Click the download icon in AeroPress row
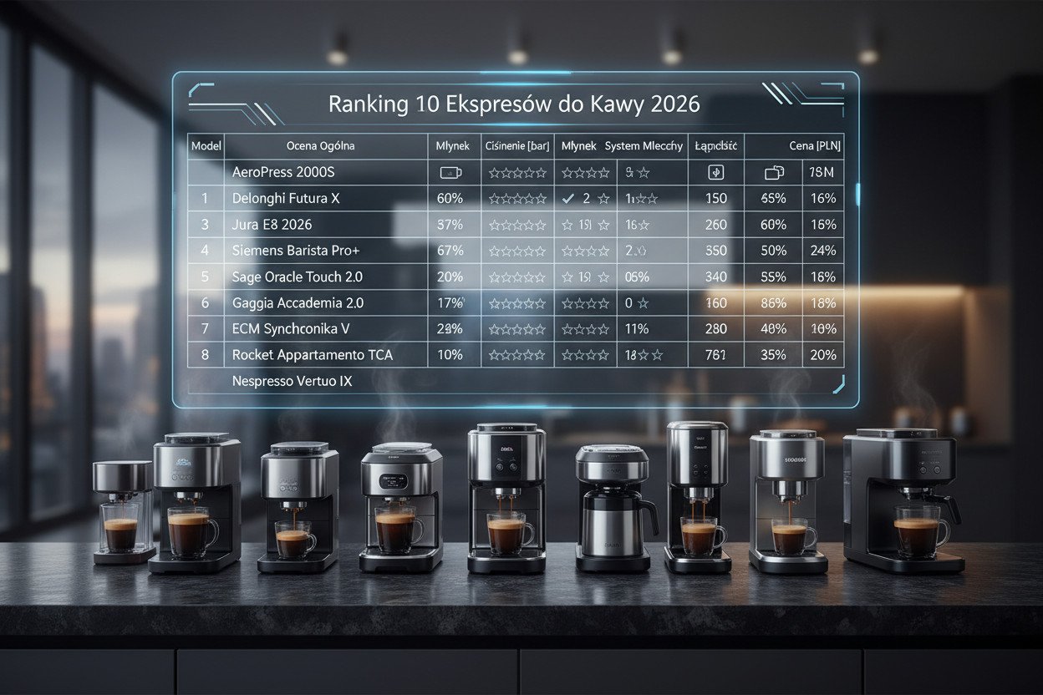This screenshot has width=1043, height=695. pos(715,173)
